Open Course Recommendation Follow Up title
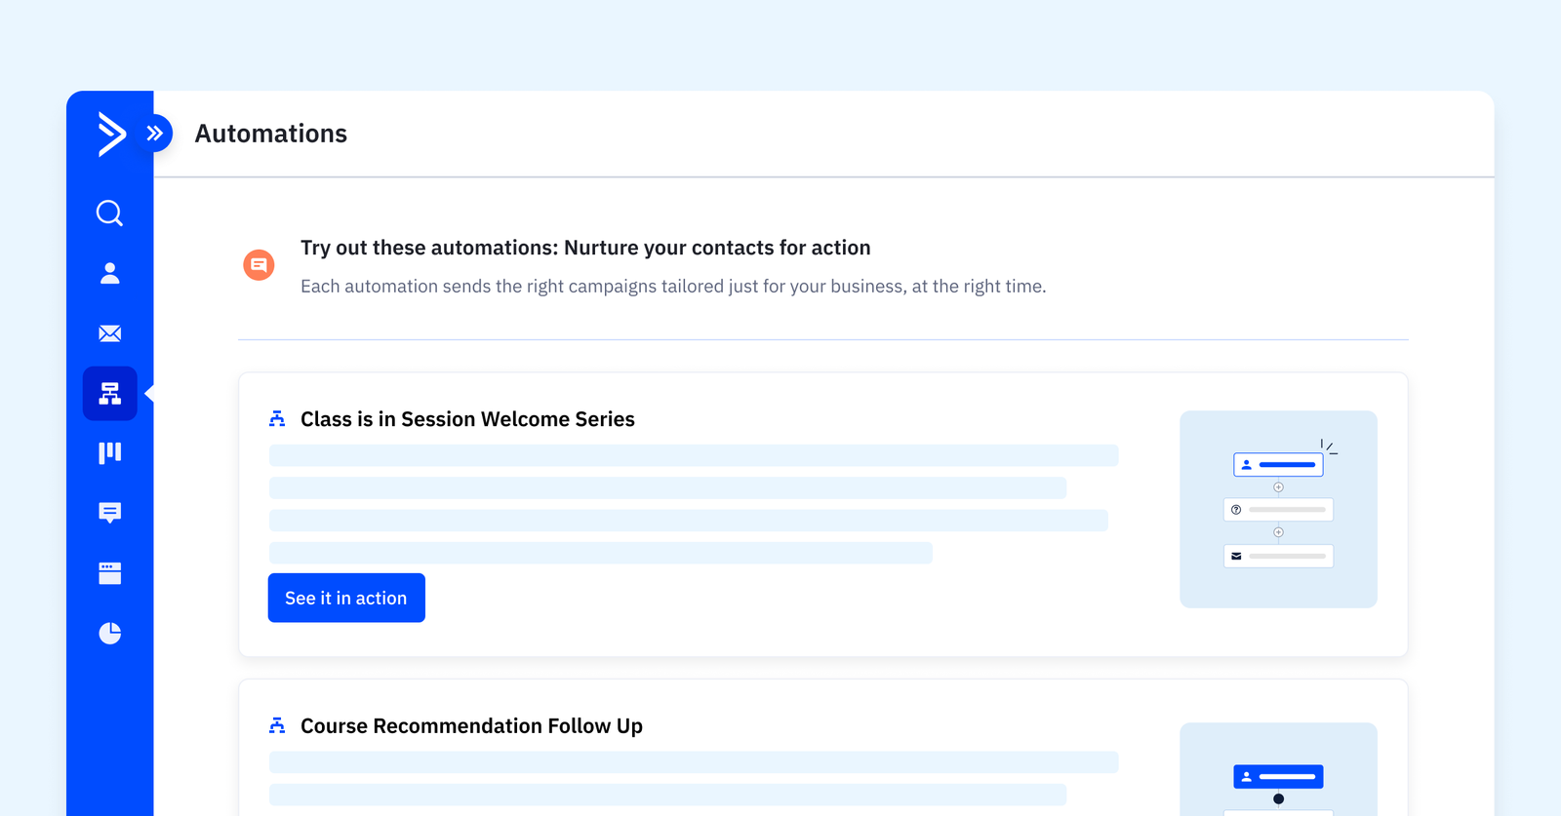The image size is (1561, 816). 471,726
